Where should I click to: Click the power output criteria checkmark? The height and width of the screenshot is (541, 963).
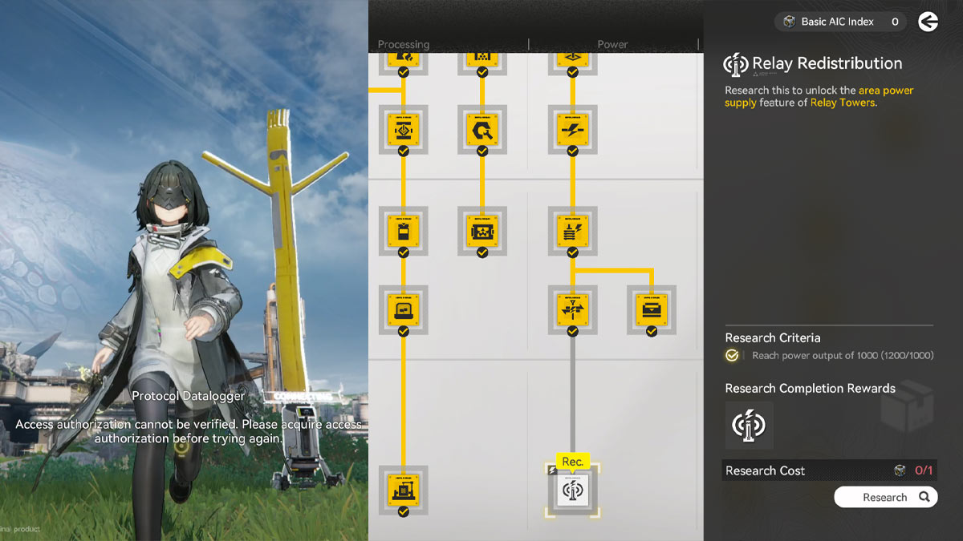732,355
